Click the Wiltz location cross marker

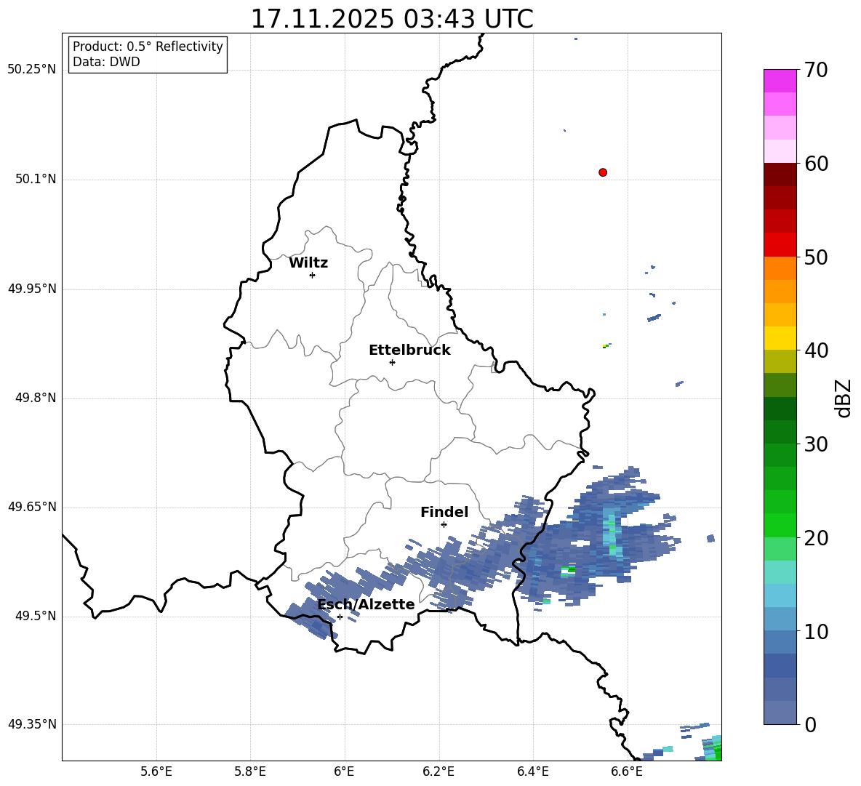coord(312,275)
